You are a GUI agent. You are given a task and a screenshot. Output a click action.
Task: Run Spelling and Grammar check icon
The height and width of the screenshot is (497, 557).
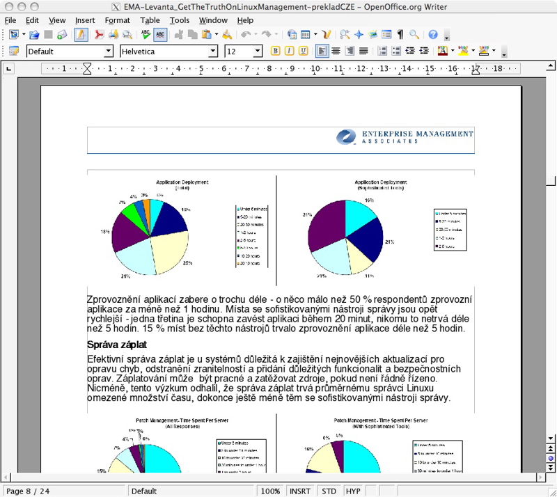pos(146,35)
